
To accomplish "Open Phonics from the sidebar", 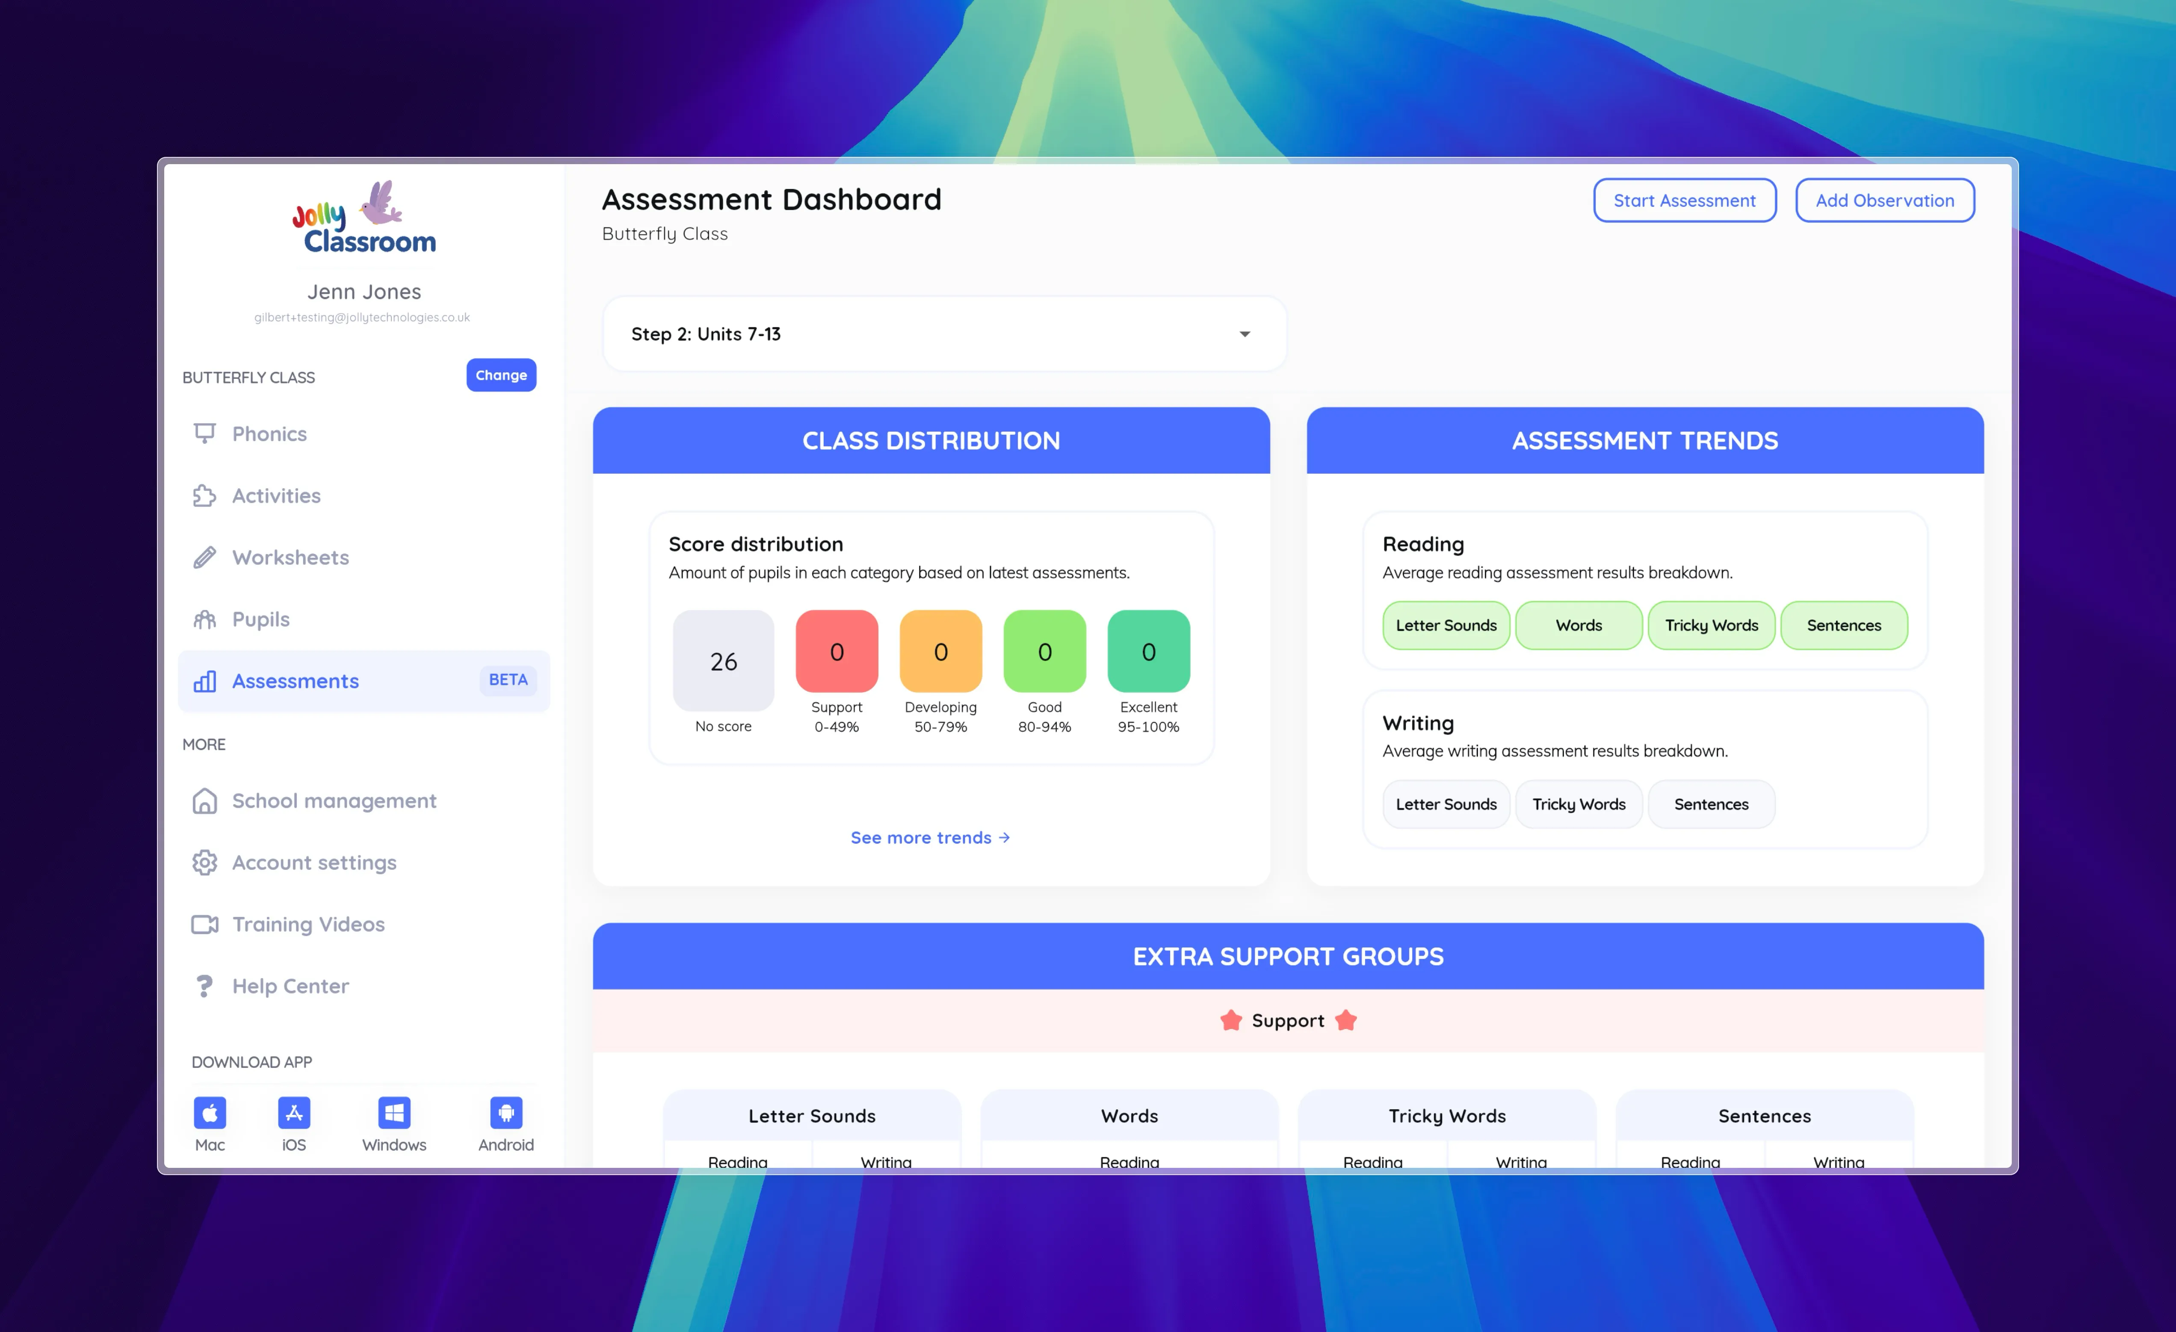I will 269,433.
